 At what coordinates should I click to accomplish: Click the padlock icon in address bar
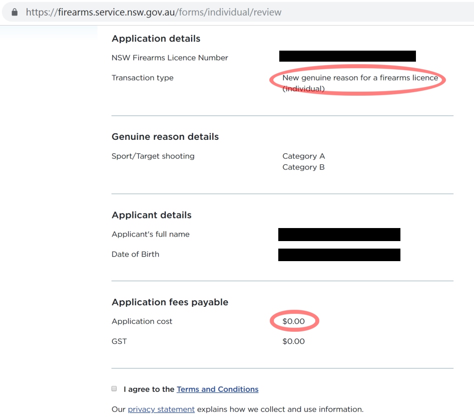point(15,12)
